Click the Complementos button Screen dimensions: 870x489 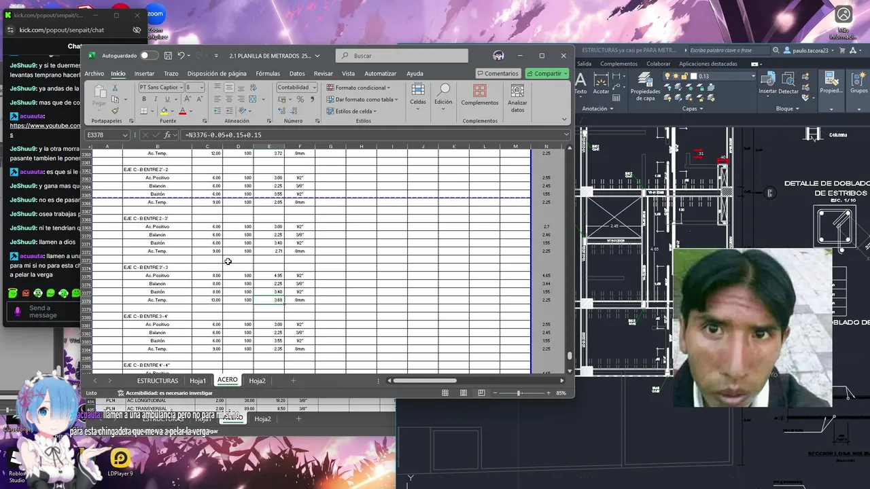(480, 96)
